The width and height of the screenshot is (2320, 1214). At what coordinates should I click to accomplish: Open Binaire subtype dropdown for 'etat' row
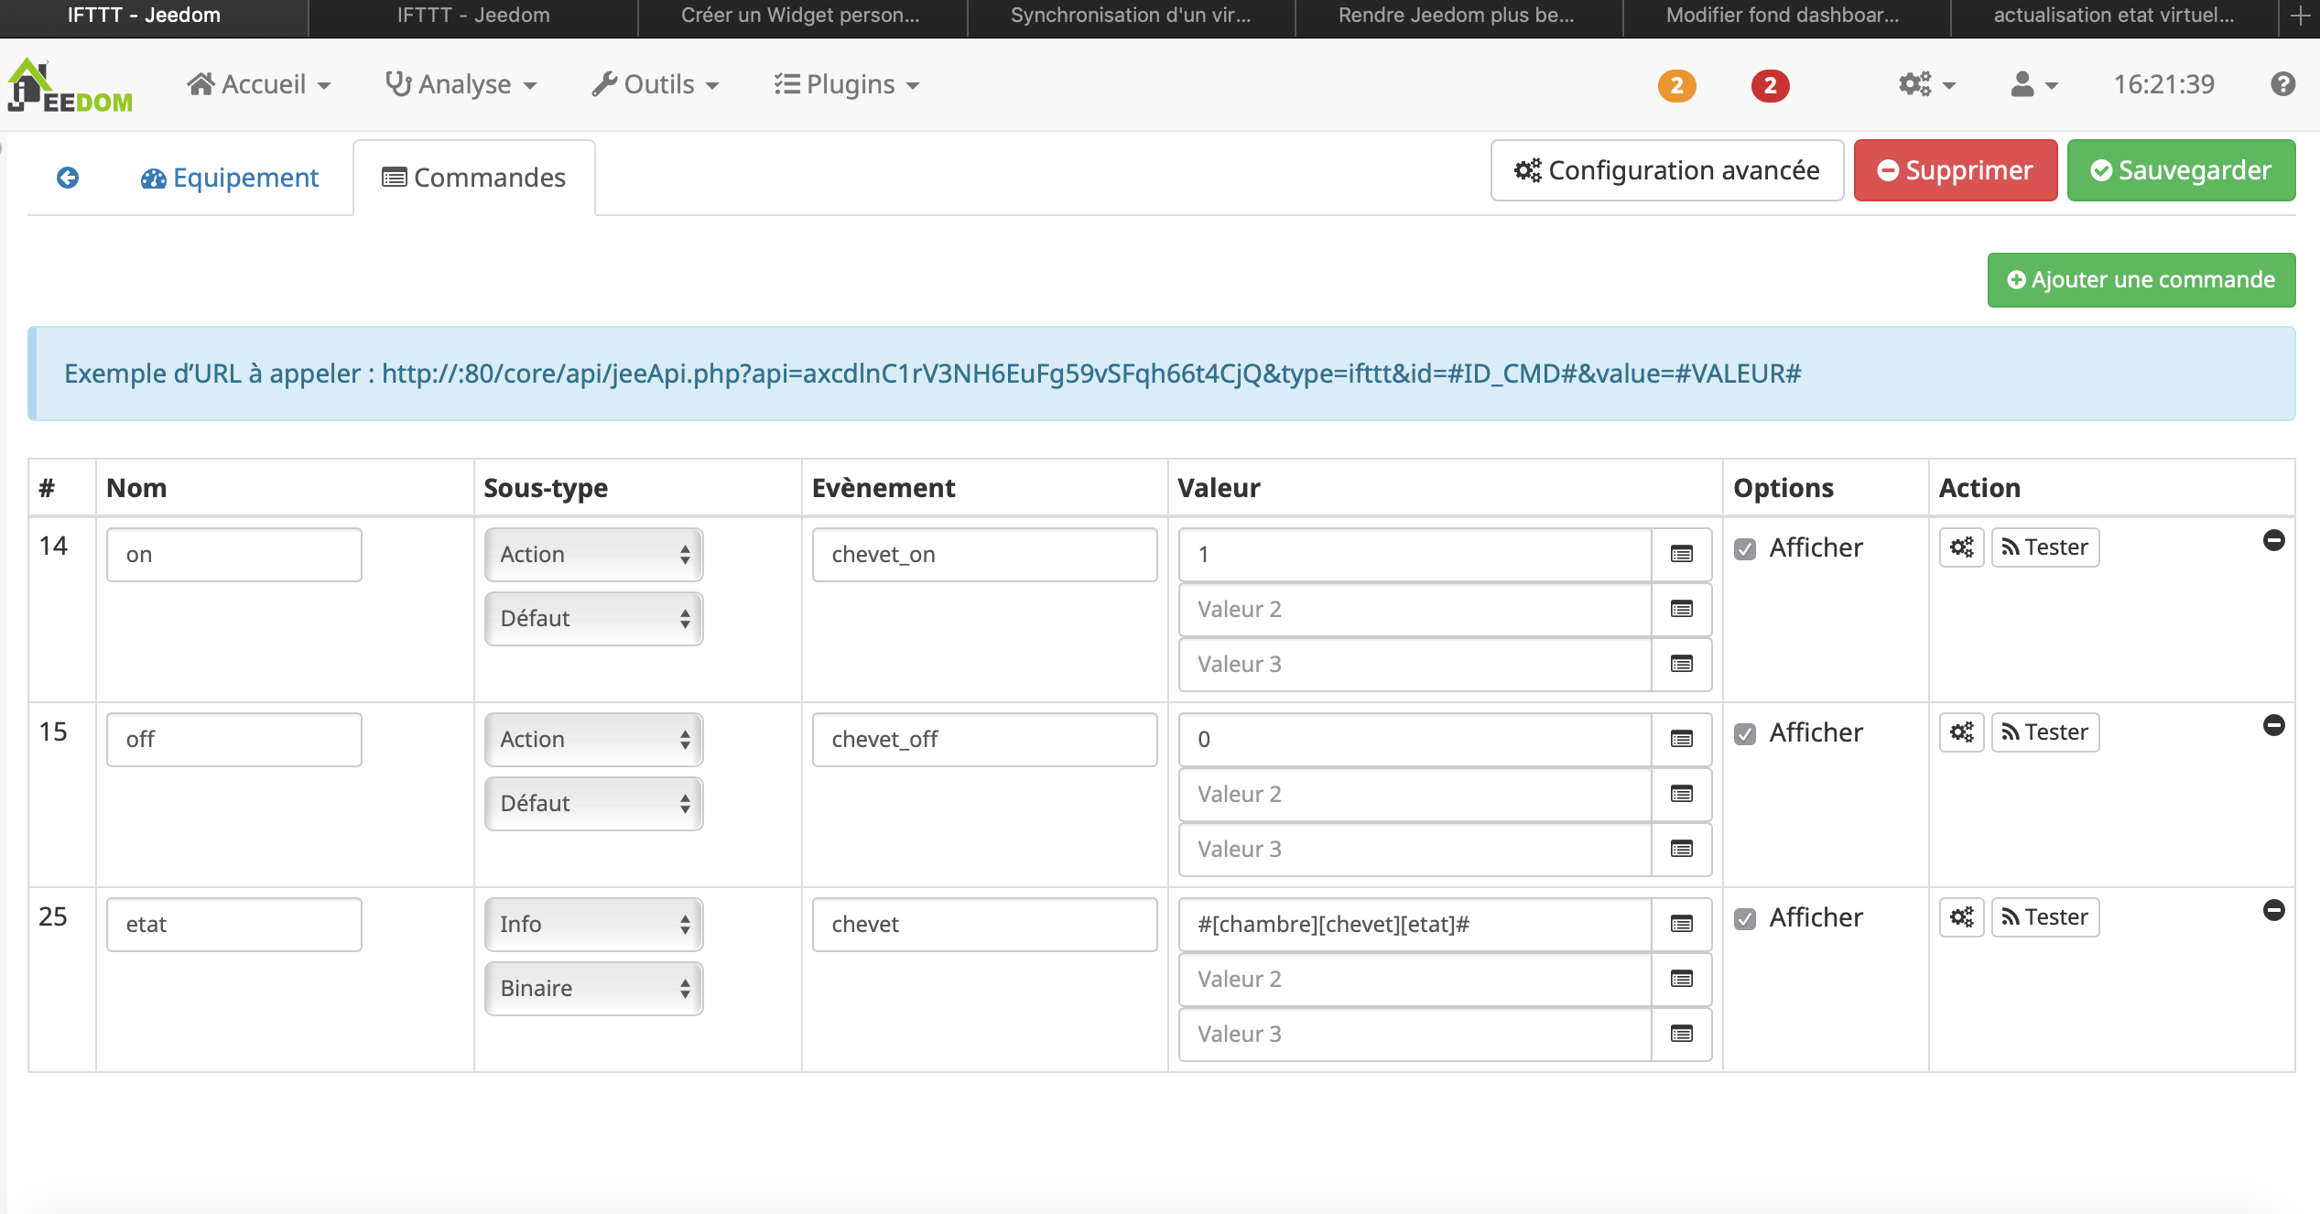click(593, 989)
